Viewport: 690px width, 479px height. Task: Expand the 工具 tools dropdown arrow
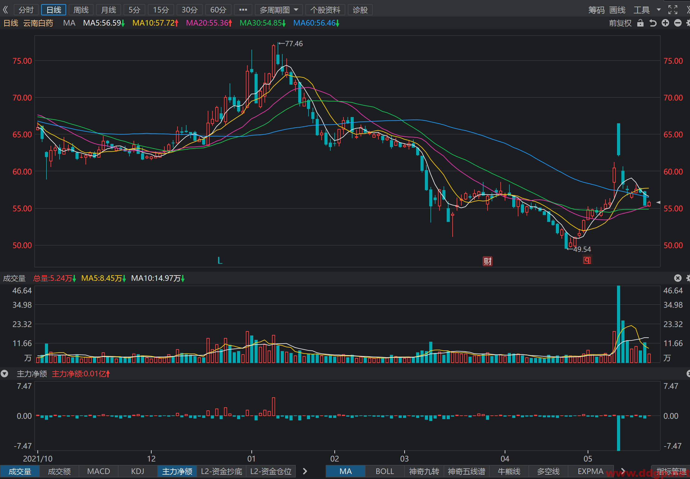pyautogui.click(x=659, y=10)
